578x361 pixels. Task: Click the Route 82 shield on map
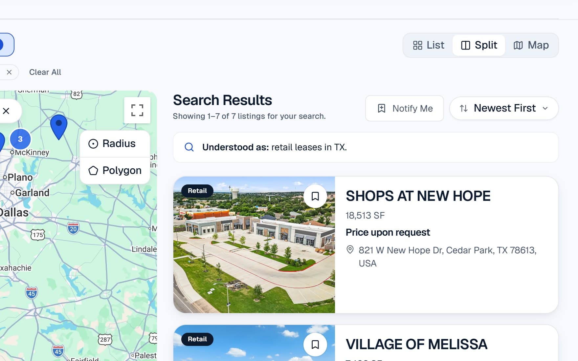coord(77,94)
